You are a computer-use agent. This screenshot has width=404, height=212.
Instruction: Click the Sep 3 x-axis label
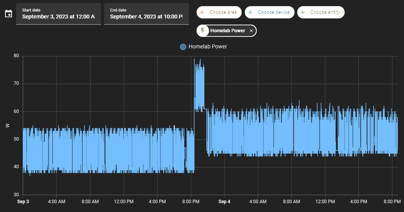tap(23, 202)
